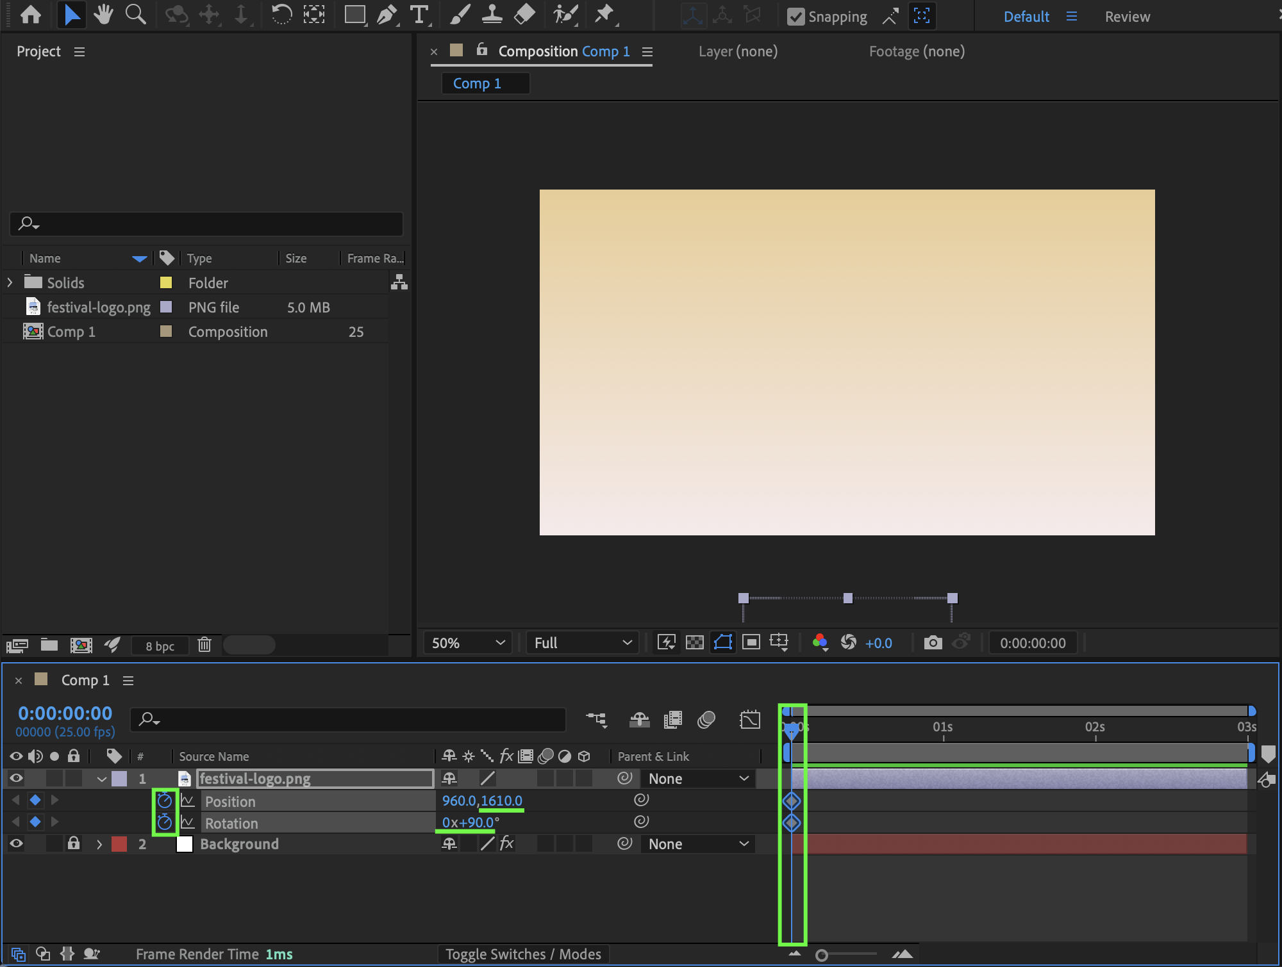Click the Comp 1 breadcrumb button
1282x967 pixels.
pyautogui.click(x=485, y=83)
